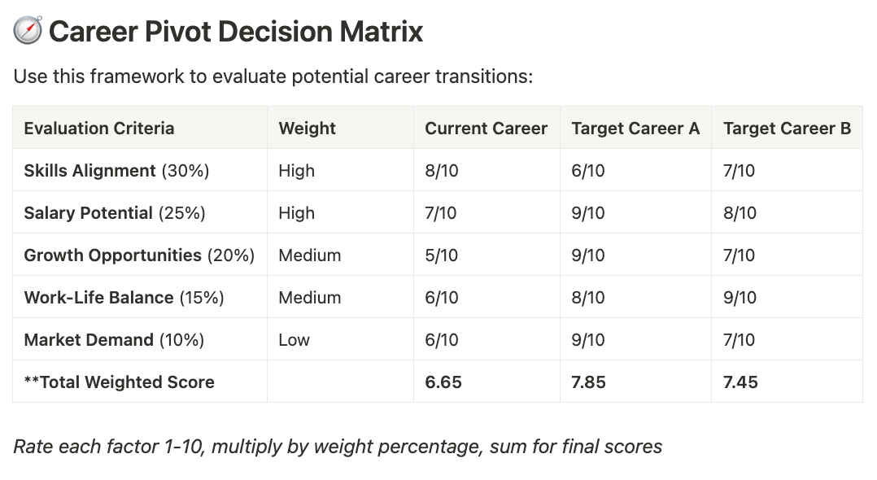Select the Market Demand (10%) cell
The image size is (877, 480).
pos(114,340)
